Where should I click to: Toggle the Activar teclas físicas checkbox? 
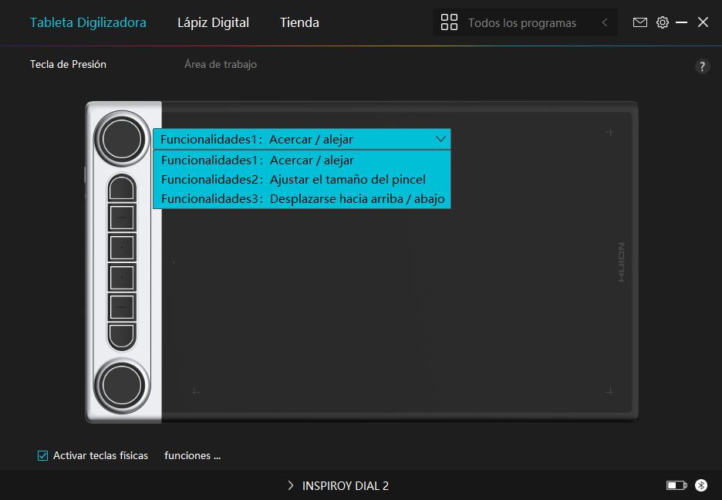tap(43, 456)
